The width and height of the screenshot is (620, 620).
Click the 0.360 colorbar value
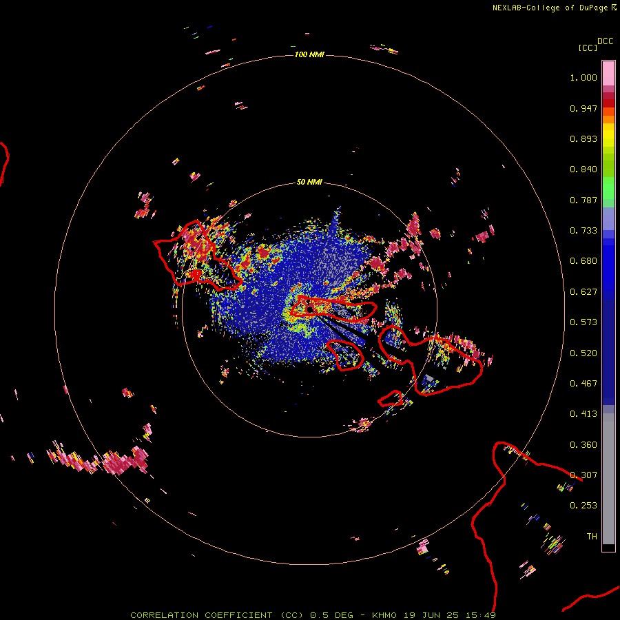tap(583, 445)
